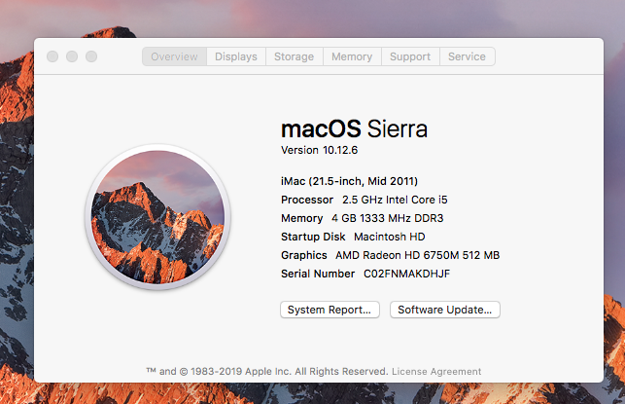The image size is (625, 404).
Task: Click the 2.5 GHz Intel Core i5 text
Action: click(x=395, y=200)
